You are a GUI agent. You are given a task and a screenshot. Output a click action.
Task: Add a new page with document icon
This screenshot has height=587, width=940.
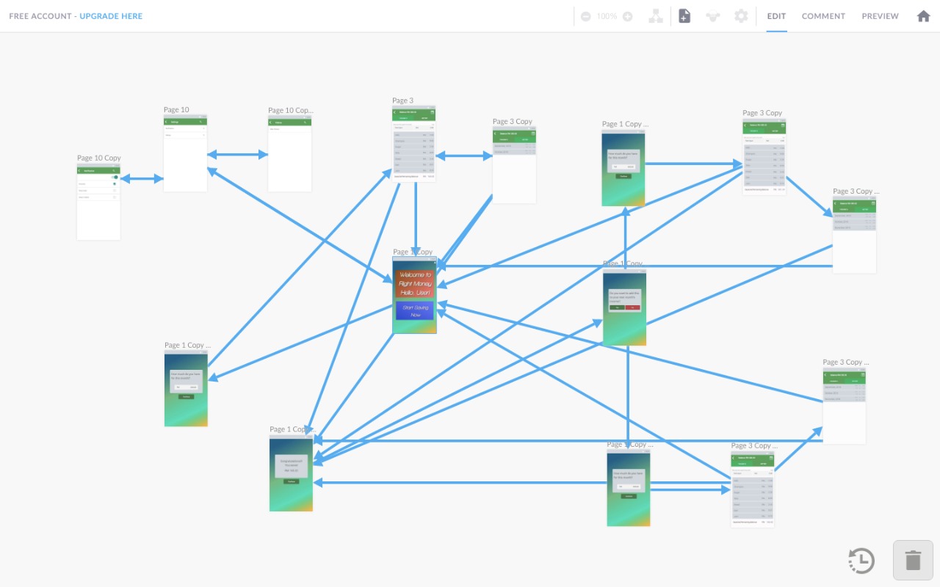point(684,16)
